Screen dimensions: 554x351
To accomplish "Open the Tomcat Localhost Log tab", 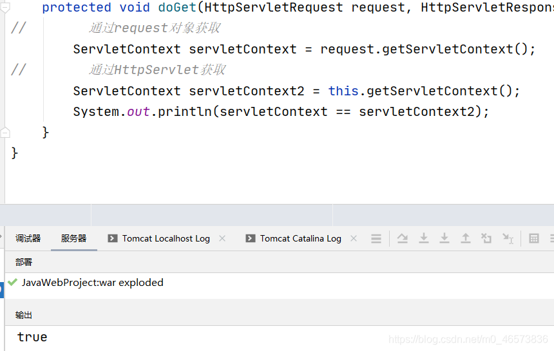I will pyautogui.click(x=166, y=239).
